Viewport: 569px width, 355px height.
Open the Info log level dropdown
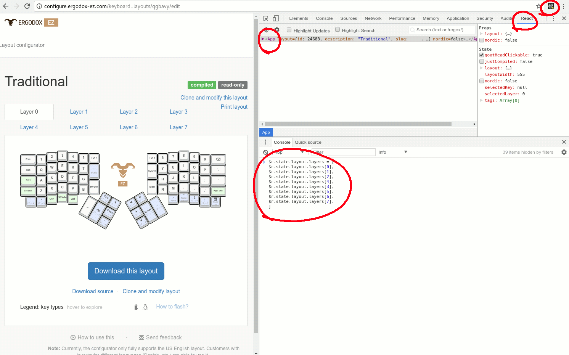click(393, 152)
